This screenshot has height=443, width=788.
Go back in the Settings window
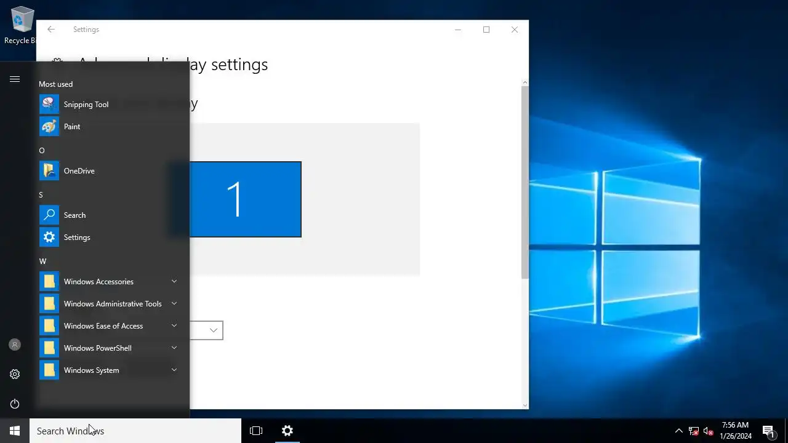point(51,30)
